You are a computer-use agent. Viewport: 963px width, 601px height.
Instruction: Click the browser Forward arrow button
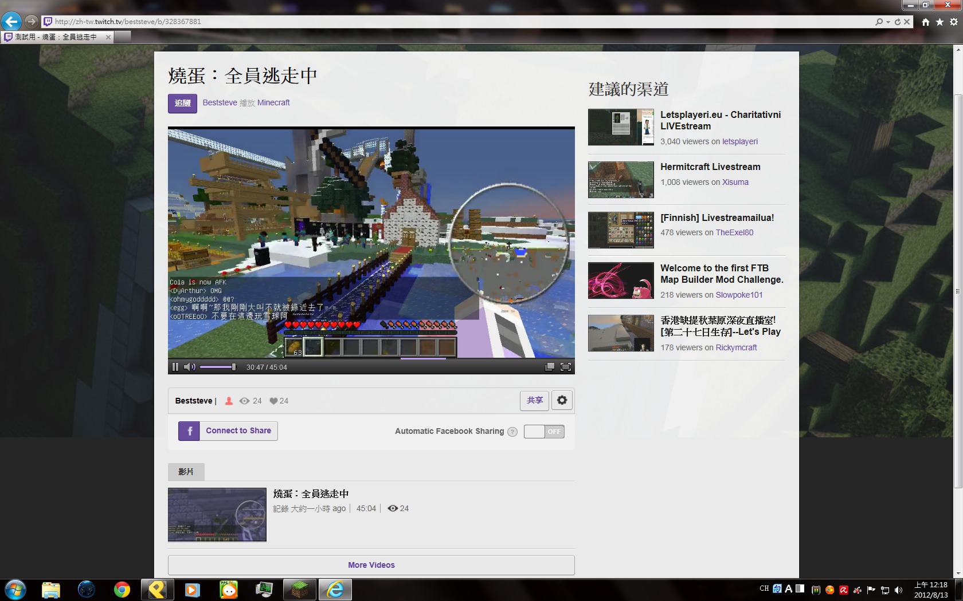[x=32, y=22]
